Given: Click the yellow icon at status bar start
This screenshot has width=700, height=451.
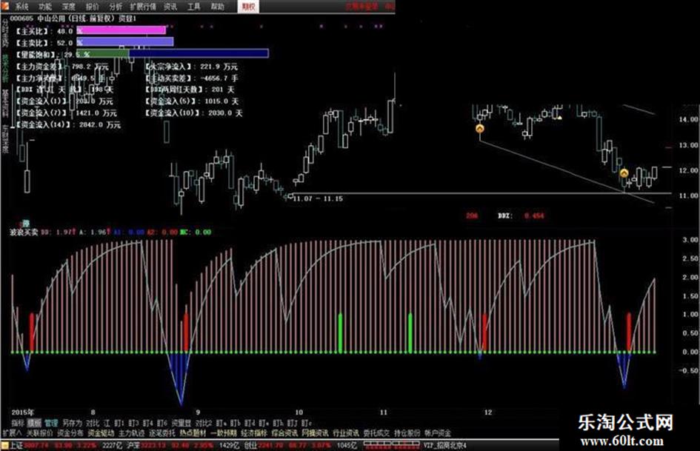Looking at the screenshot, I should (4, 446).
